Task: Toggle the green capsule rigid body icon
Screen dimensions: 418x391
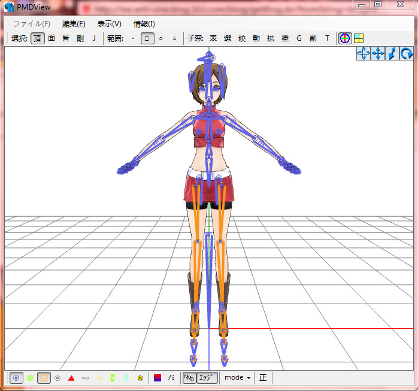Action: pyautogui.click(x=113, y=378)
